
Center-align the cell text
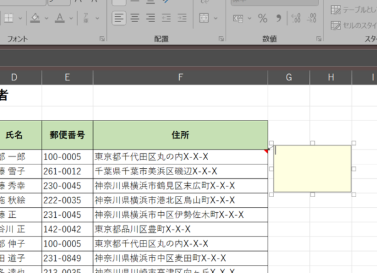coord(134,18)
